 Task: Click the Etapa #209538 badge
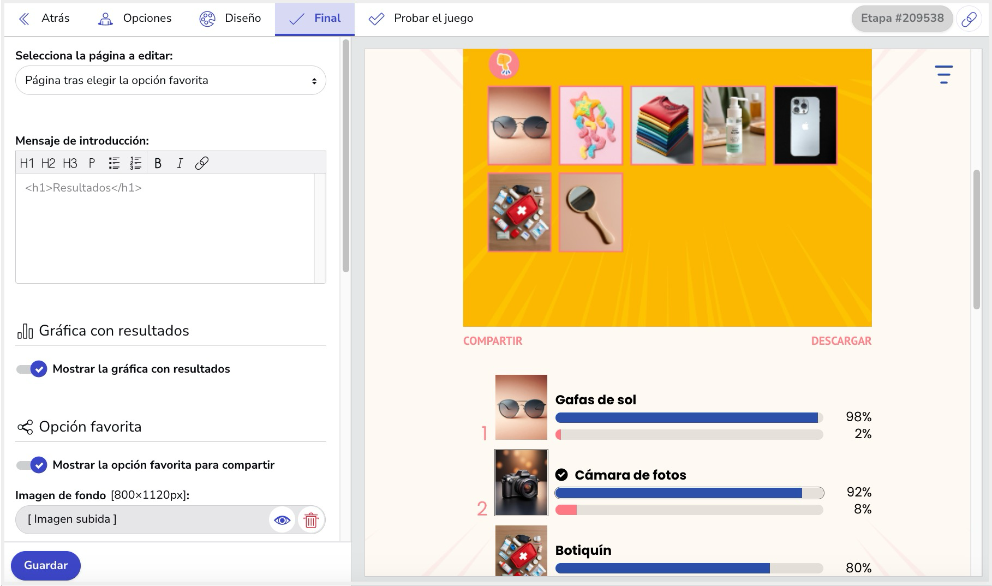coord(902,18)
